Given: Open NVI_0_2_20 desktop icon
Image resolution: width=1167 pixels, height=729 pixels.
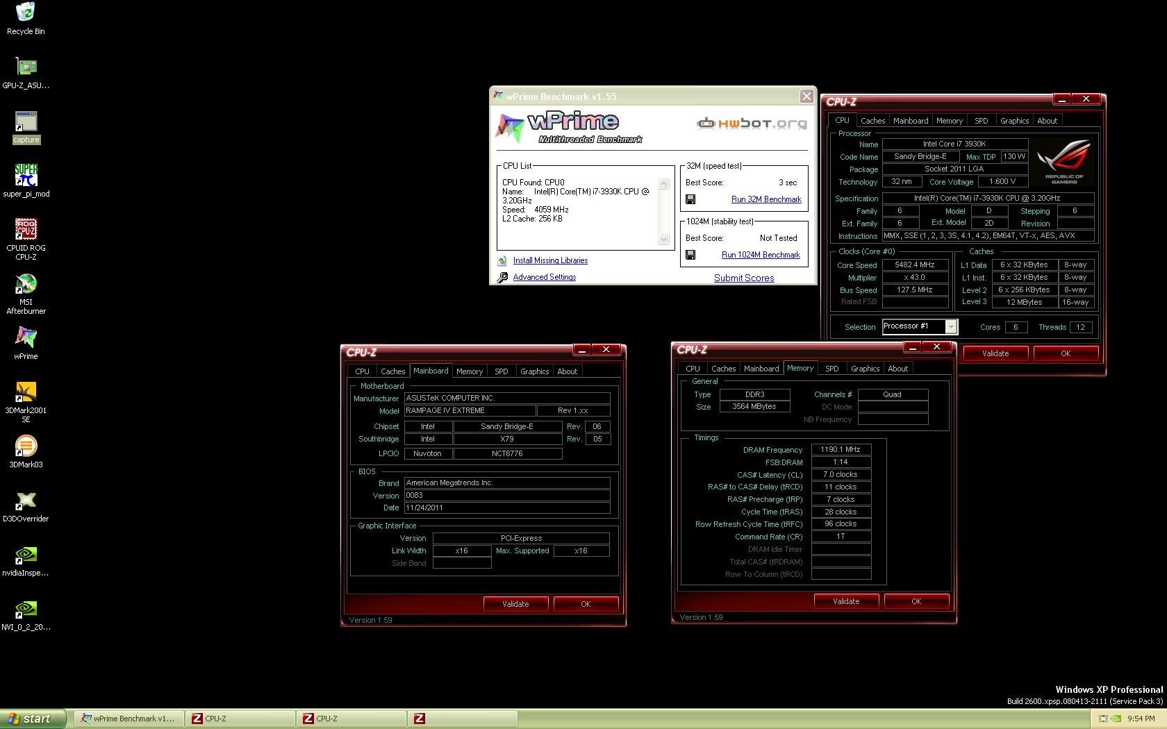Looking at the screenshot, I should click(x=26, y=615).
